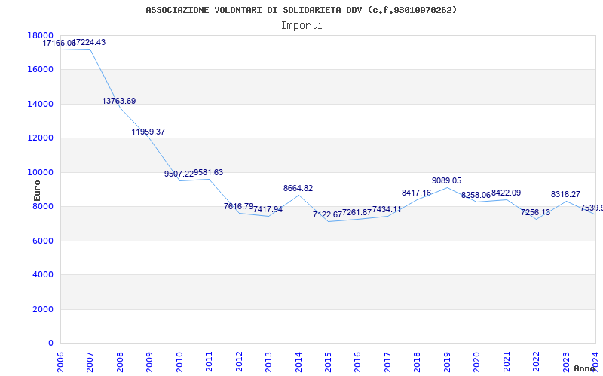
Task: Click the data label 7616.79
Action: pos(238,206)
